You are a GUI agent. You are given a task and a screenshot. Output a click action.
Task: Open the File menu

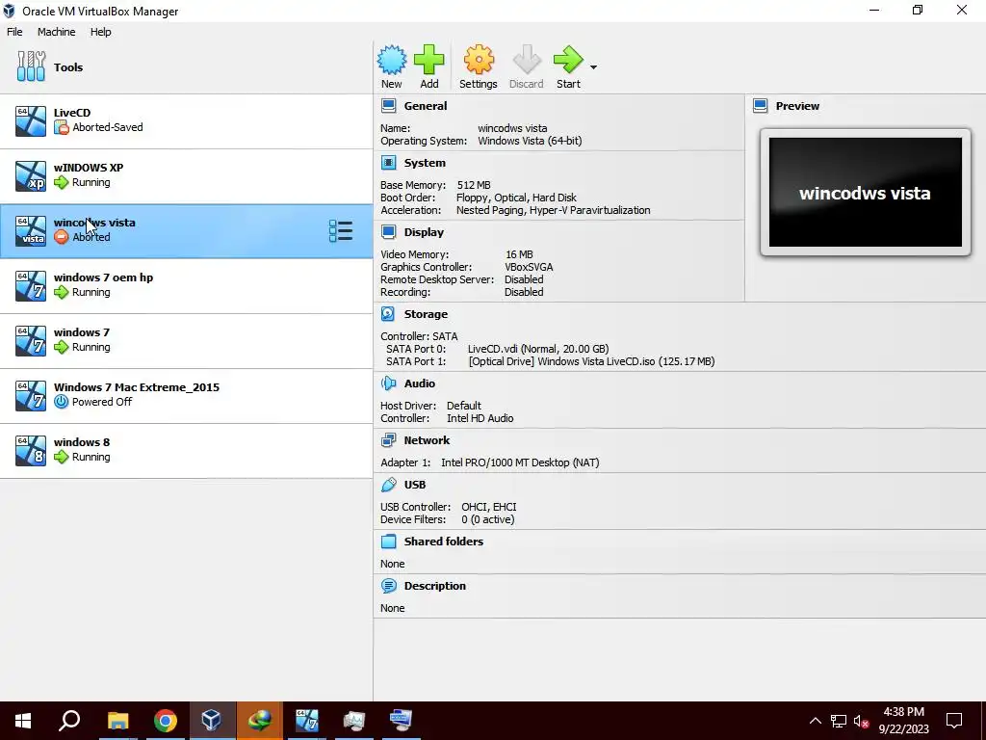(x=14, y=32)
